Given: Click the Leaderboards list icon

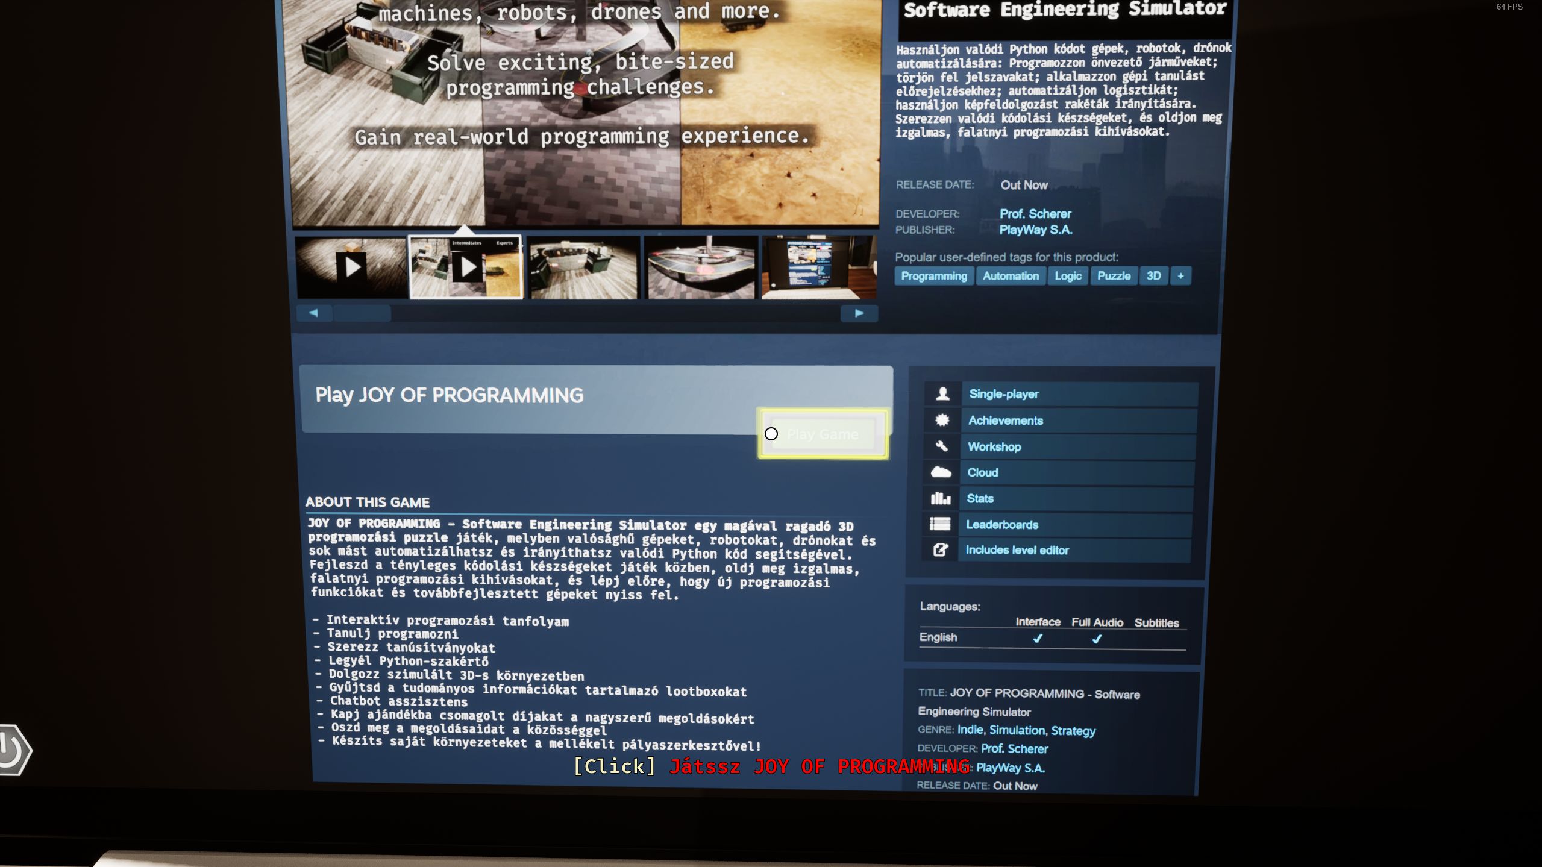Looking at the screenshot, I should click(x=940, y=524).
